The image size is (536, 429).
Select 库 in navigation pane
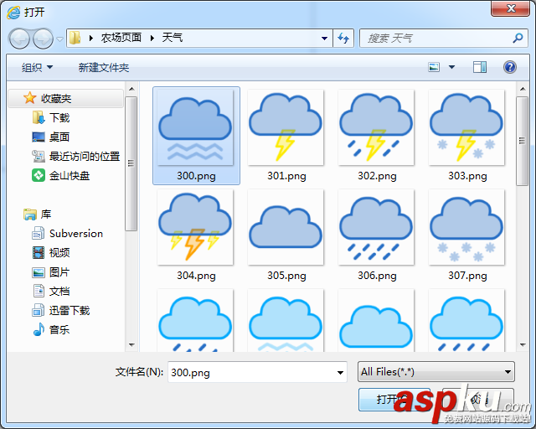coord(46,214)
